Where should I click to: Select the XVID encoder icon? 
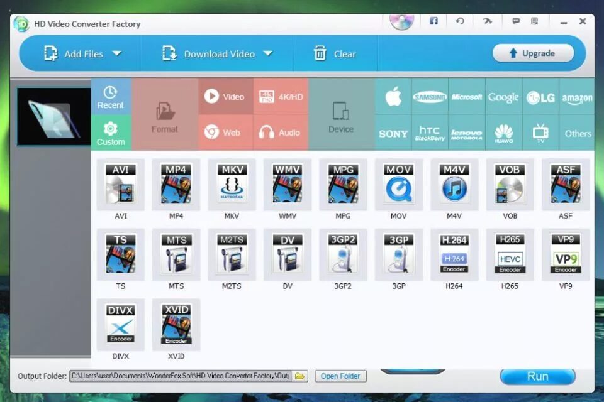(176, 325)
